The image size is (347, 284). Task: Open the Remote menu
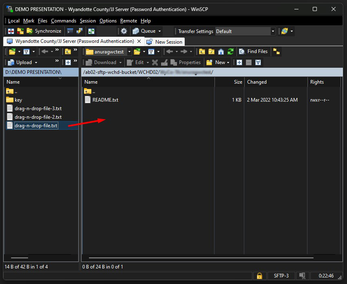coord(128,21)
